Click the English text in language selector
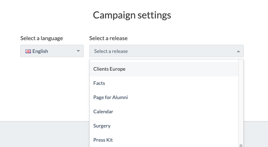Screen dimensions: 268x147 coord(40,51)
